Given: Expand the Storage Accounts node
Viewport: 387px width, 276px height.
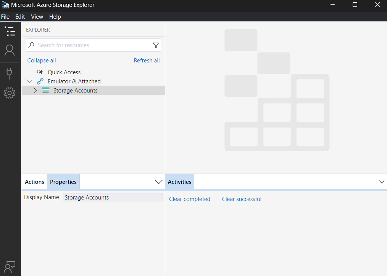Looking at the screenshot, I should click(x=35, y=90).
